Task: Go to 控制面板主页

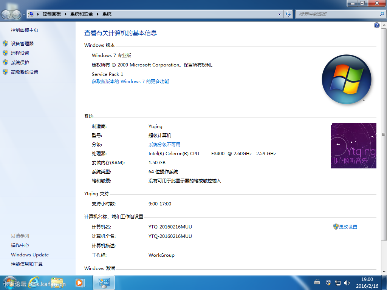Action: pyautogui.click(x=25, y=30)
